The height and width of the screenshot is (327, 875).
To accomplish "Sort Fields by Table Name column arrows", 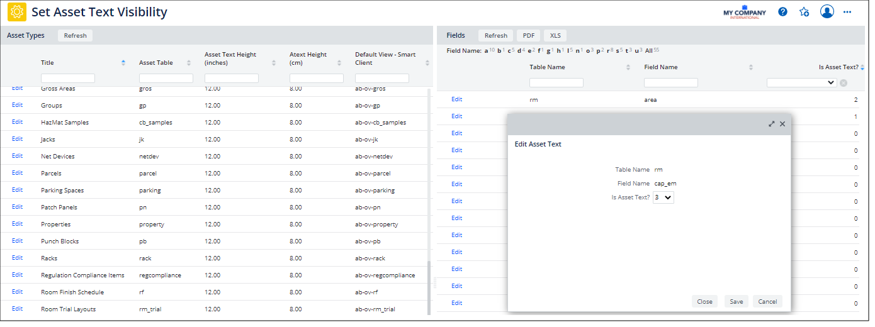I will pyautogui.click(x=628, y=67).
